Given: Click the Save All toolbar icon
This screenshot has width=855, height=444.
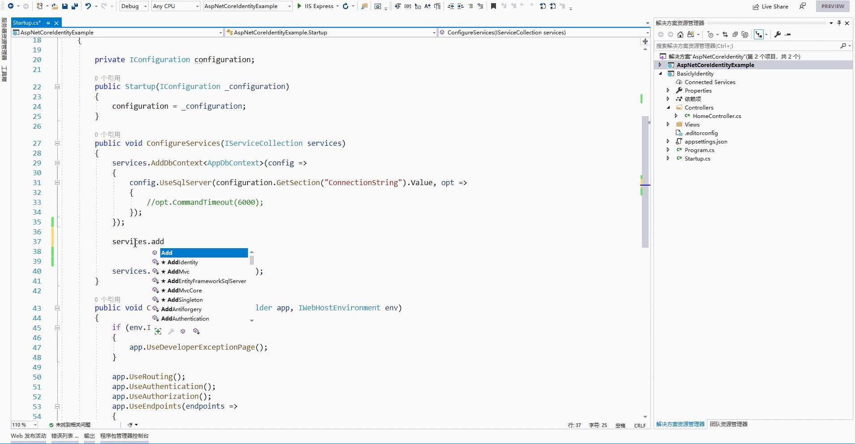Looking at the screenshot, I should click(x=75, y=6).
